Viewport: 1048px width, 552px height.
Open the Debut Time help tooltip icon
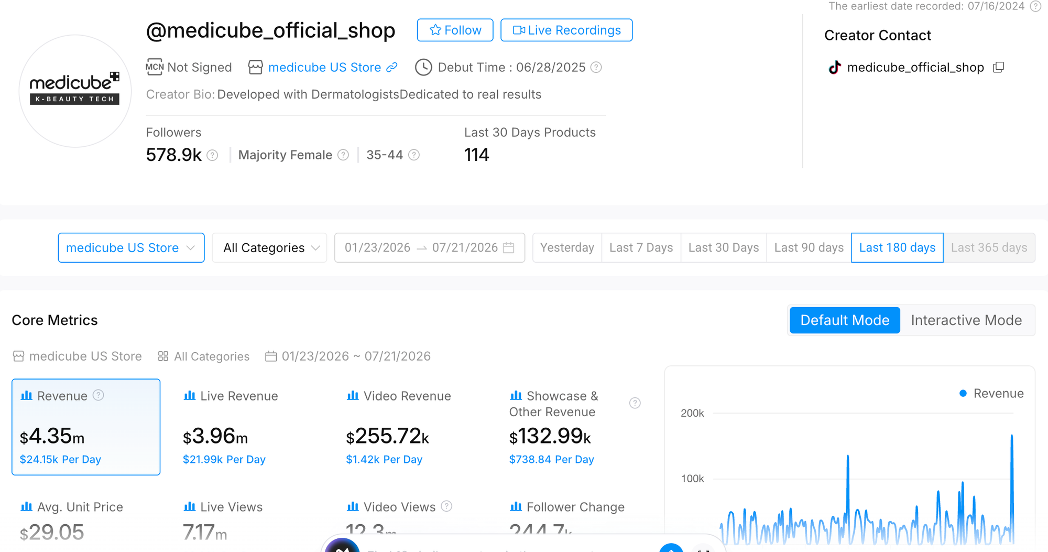pos(596,68)
